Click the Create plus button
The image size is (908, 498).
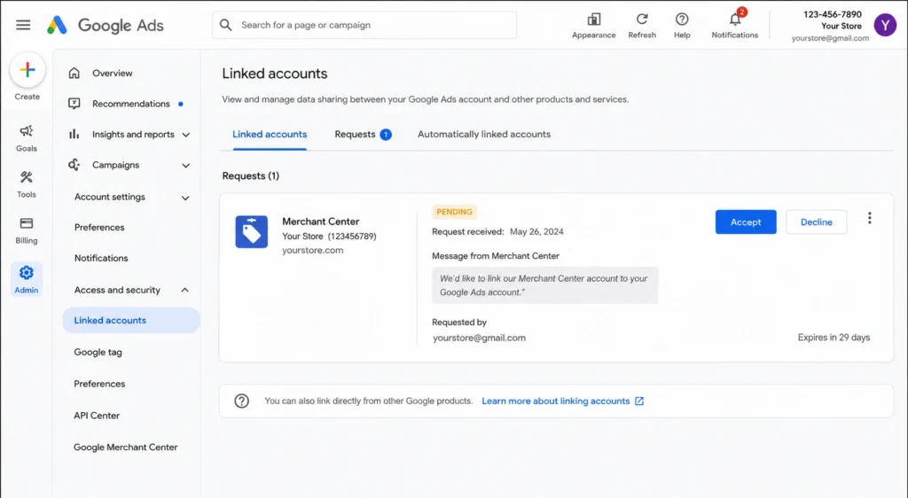pyautogui.click(x=27, y=70)
